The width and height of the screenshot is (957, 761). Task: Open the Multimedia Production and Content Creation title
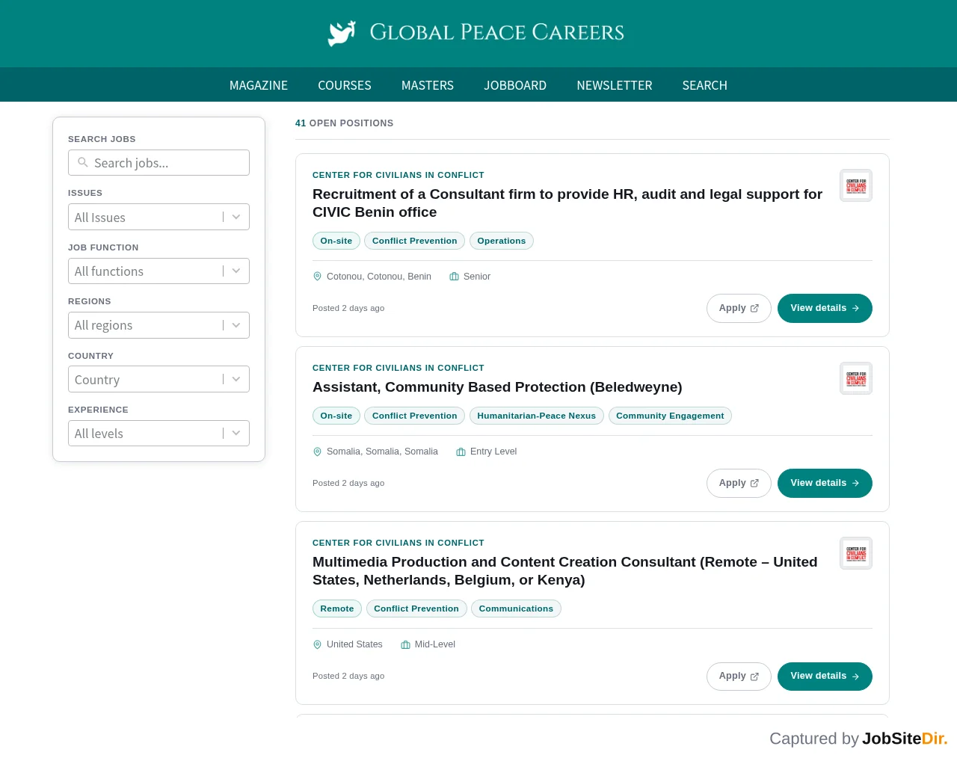(x=565, y=571)
